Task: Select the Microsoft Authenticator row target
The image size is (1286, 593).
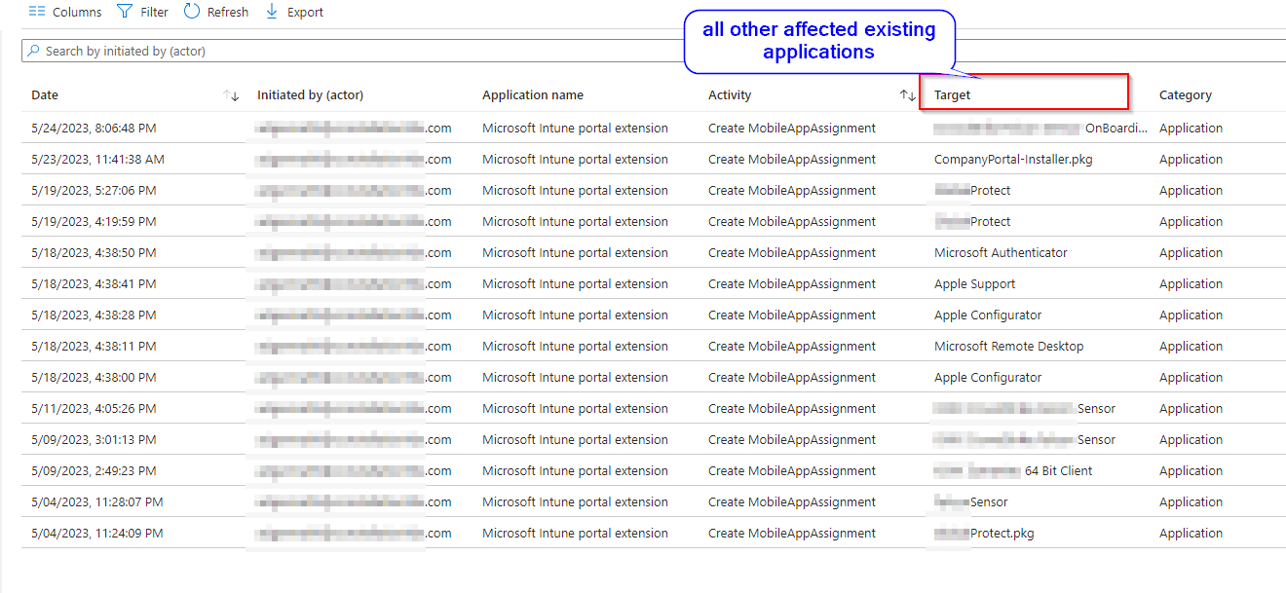Action: (x=1001, y=253)
